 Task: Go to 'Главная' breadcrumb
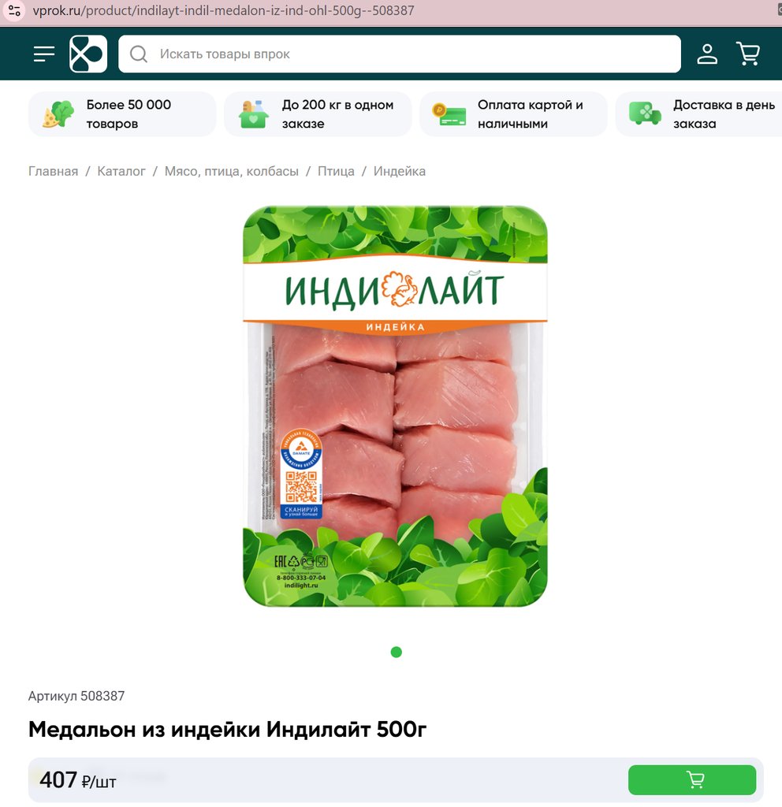click(53, 171)
